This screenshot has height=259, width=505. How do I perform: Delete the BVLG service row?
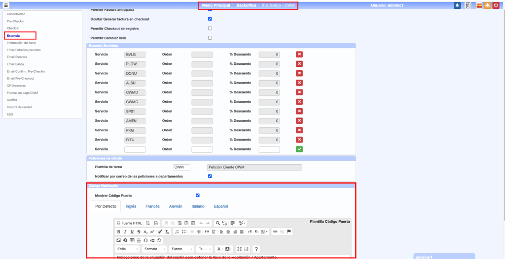(299, 55)
